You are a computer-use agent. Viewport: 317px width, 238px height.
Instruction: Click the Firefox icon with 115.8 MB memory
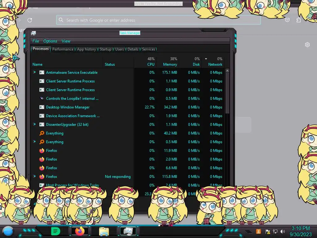click(42, 177)
